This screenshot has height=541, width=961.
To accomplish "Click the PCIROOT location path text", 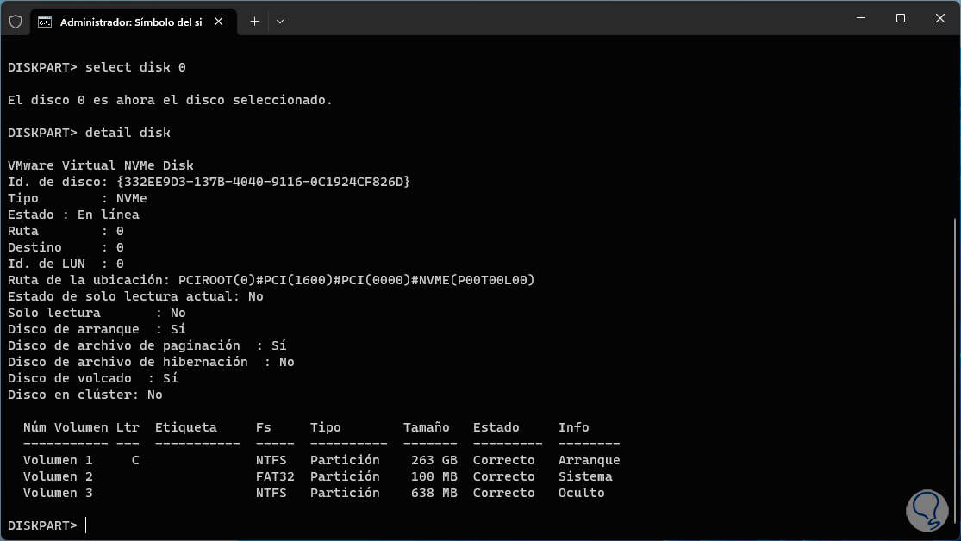I will click(x=356, y=280).
